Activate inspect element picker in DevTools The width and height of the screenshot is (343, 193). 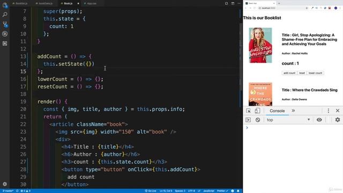[248, 111]
